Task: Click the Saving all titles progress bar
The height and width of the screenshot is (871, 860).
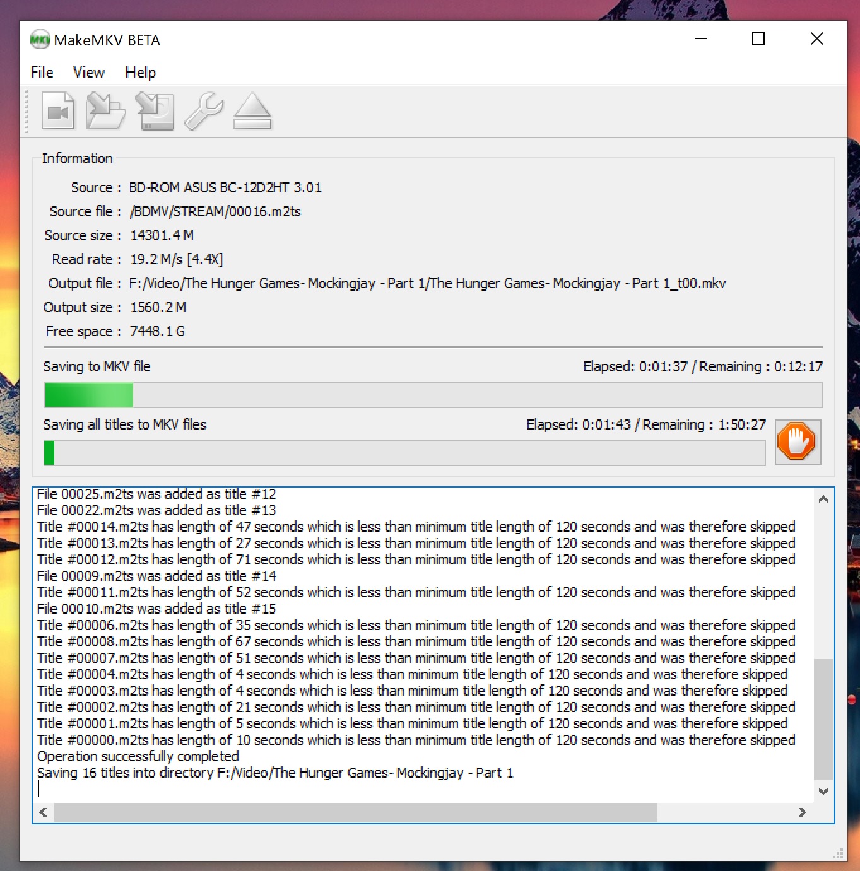Action: 404,453
